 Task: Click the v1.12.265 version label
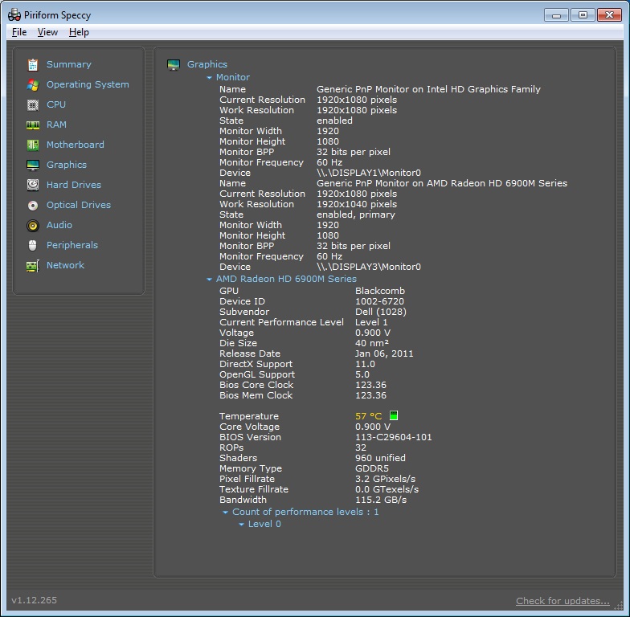pos(34,600)
